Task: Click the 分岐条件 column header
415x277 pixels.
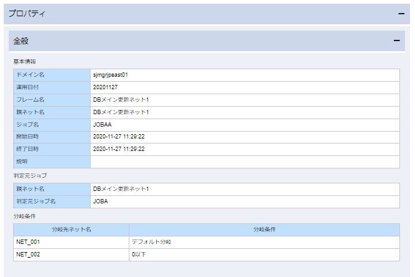Action: coord(264,230)
